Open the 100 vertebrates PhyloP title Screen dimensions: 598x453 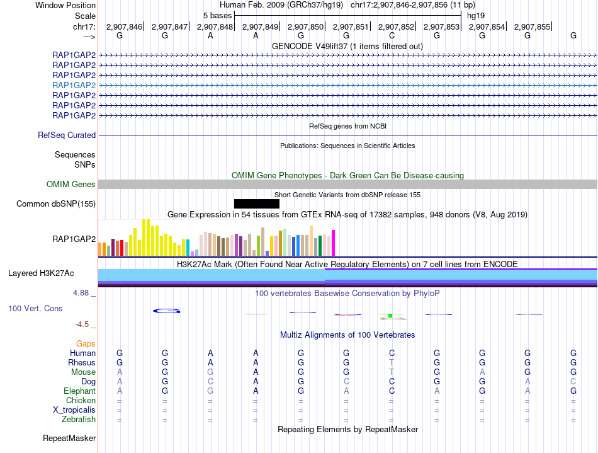pyautogui.click(x=347, y=293)
